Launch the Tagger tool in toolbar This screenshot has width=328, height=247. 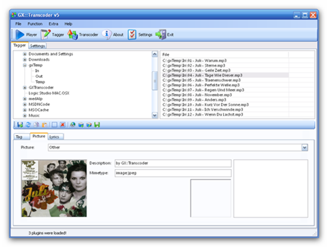click(52, 35)
